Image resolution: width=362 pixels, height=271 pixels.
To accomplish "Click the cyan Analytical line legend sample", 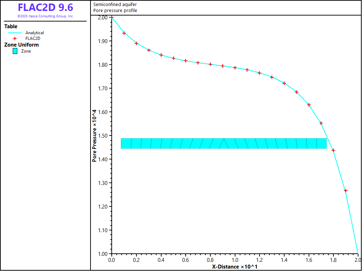I will [x=15, y=33].
